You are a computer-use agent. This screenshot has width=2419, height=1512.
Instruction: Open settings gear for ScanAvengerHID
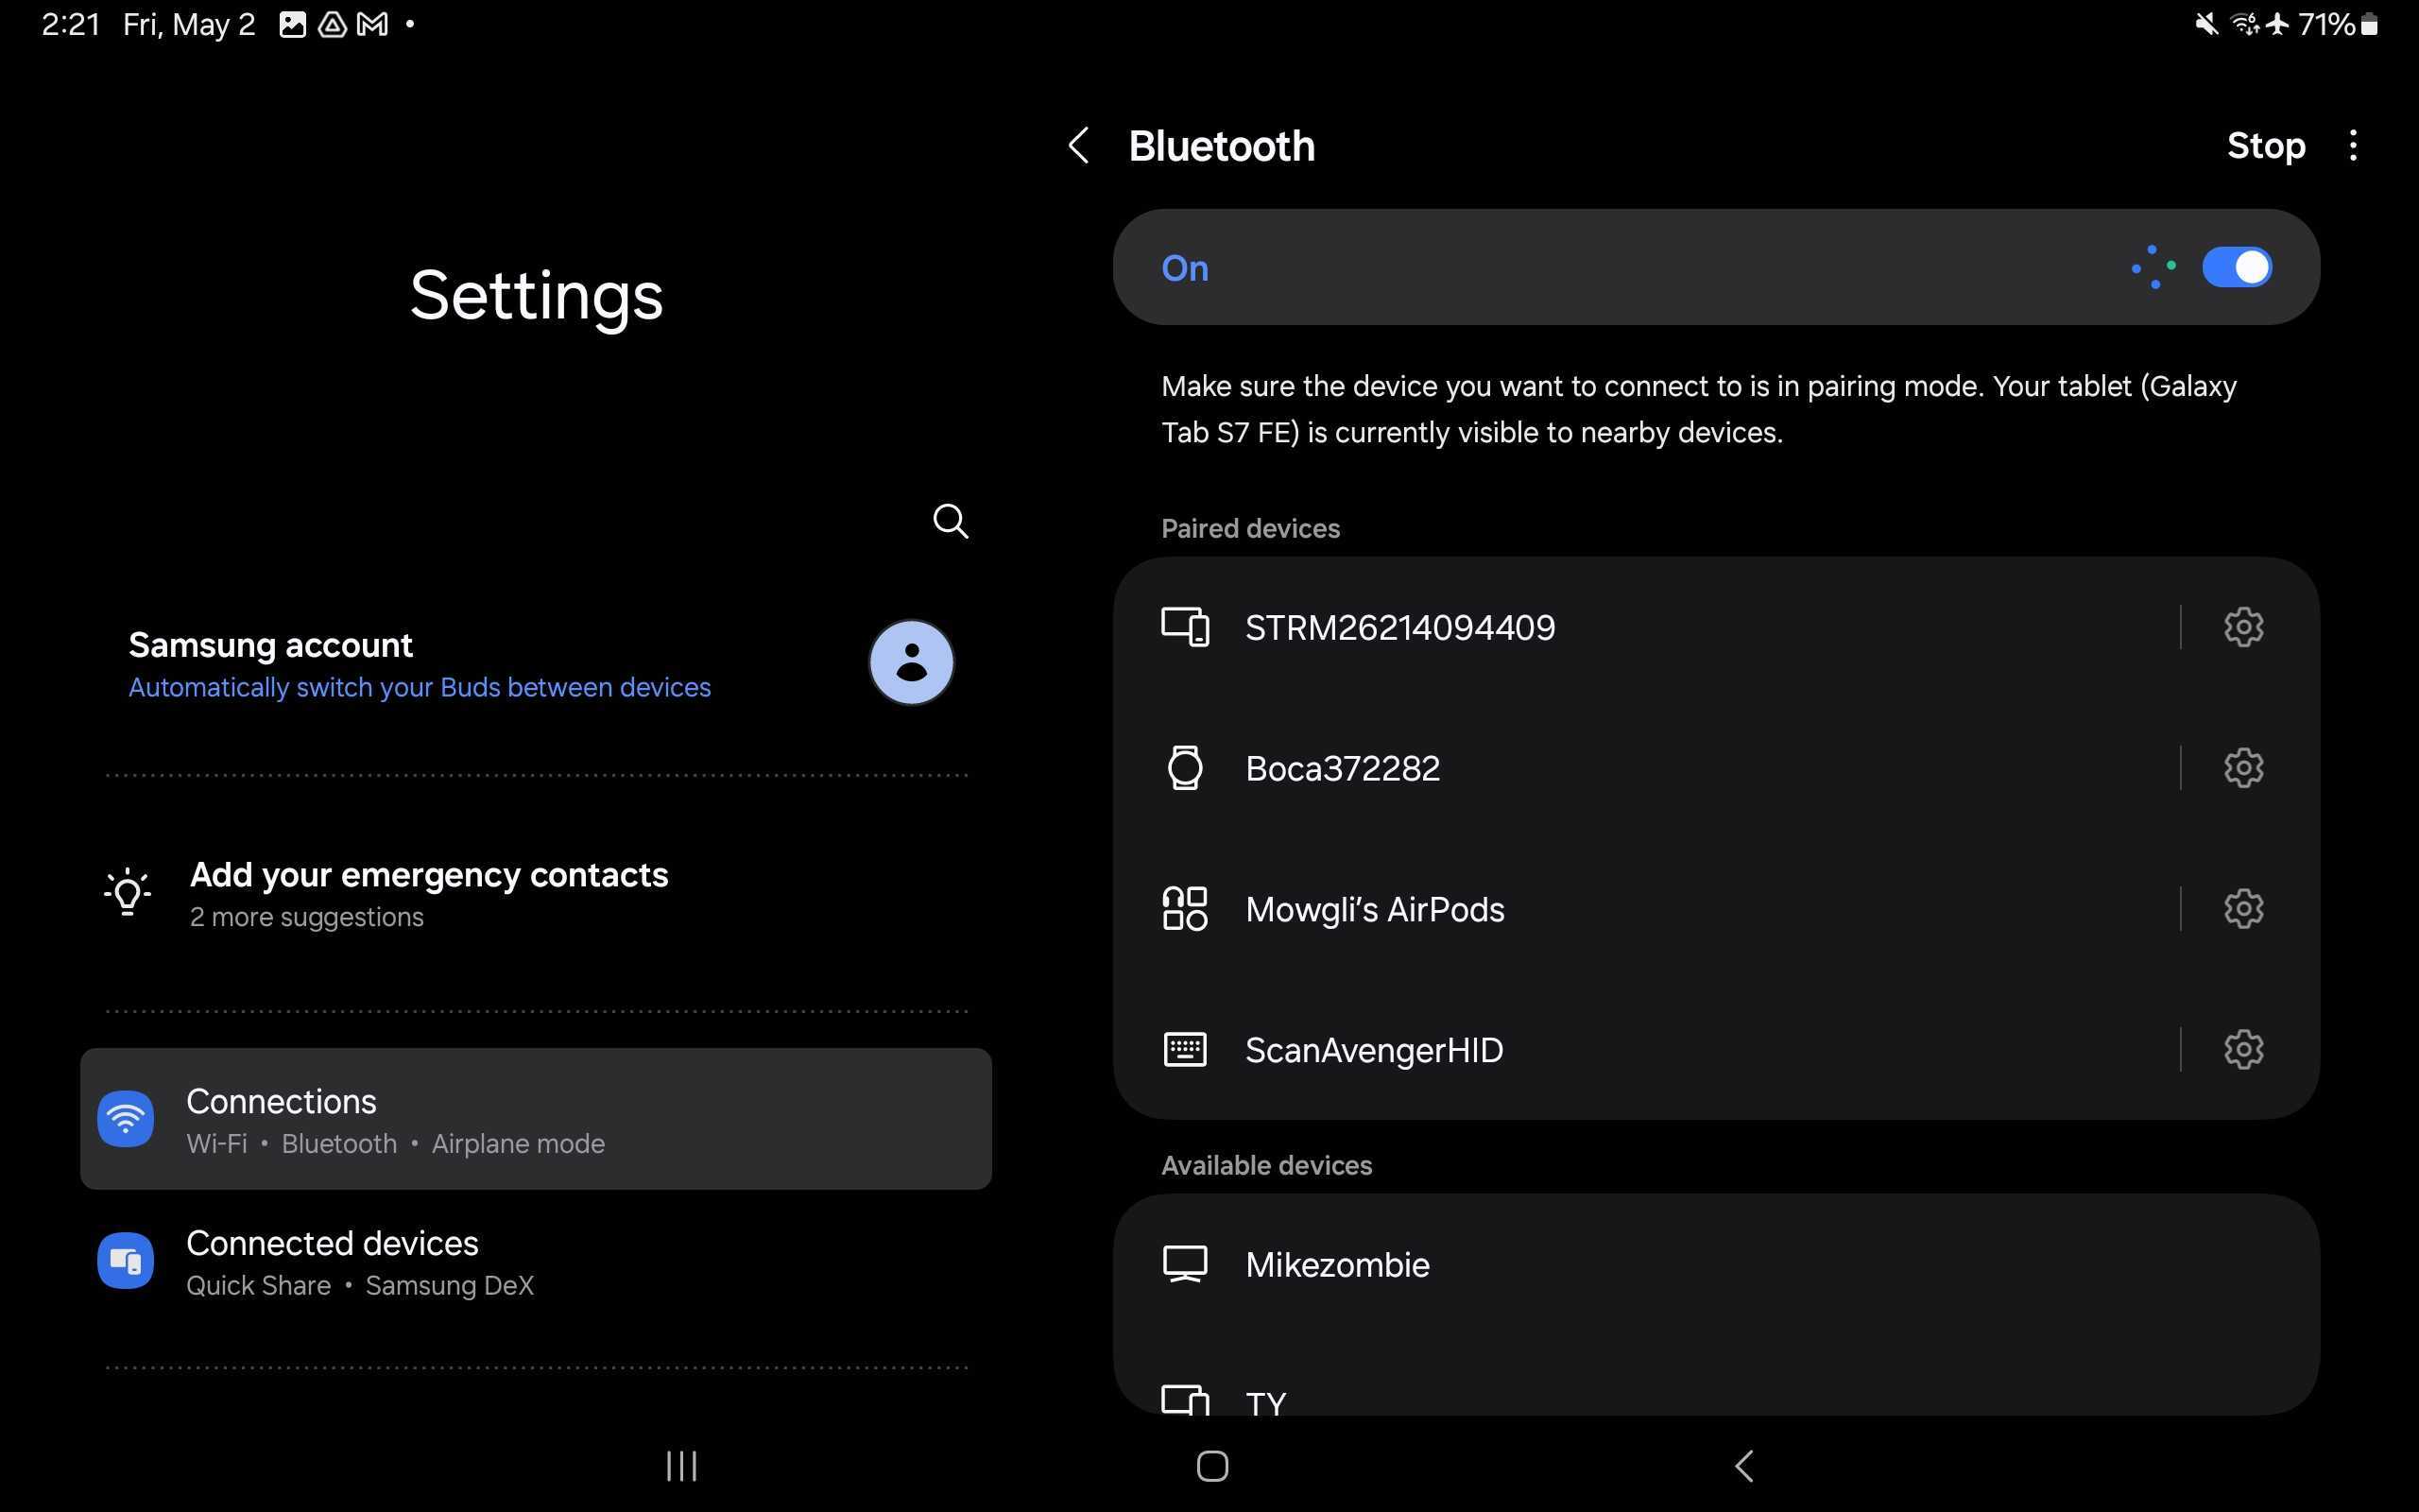(x=2243, y=1049)
